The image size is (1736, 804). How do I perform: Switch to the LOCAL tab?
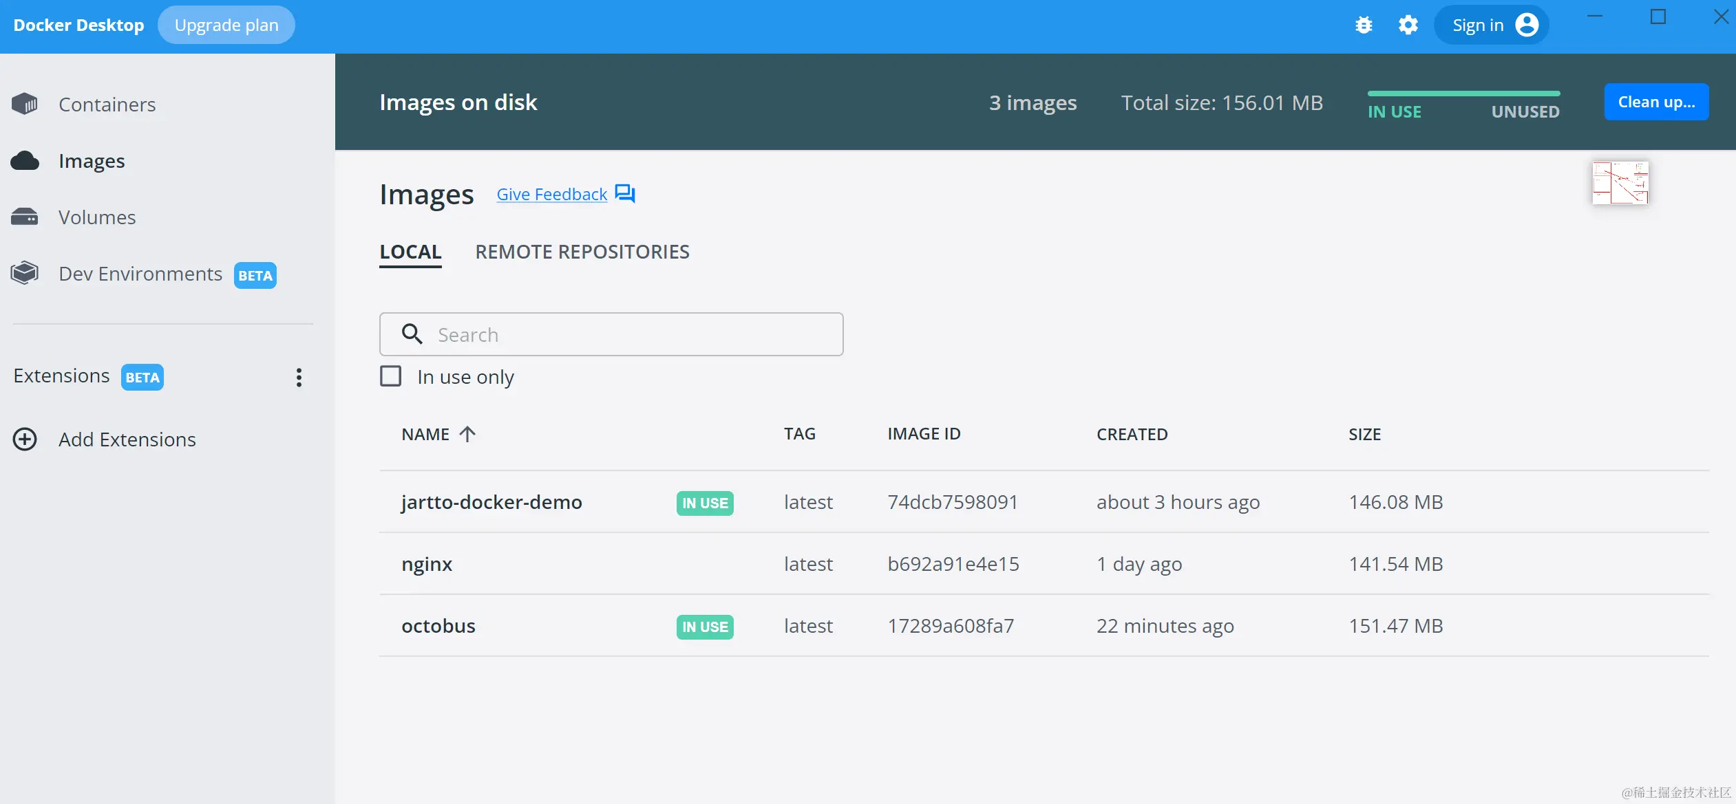tap(410, 252)
